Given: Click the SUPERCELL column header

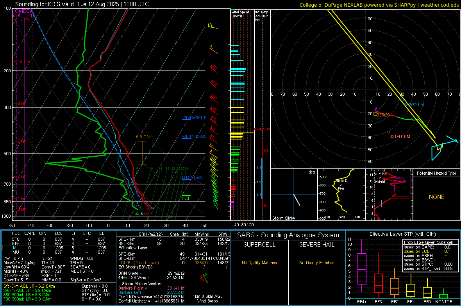Looking at the screenshot, I should (259, 245).
